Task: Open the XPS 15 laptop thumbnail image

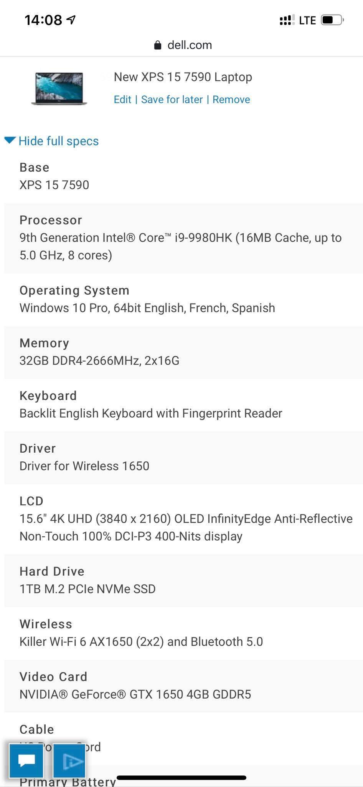Action: 59,88
